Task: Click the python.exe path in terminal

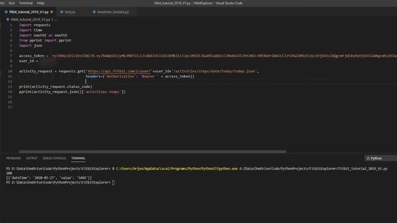Action: [177, 168]
